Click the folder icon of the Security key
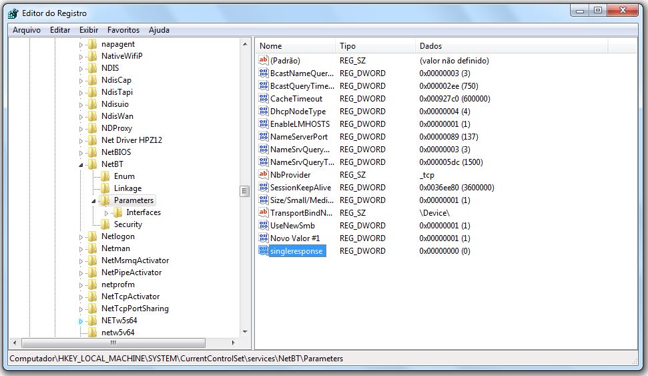648x376 pixels. pyautogui.click(x=105, y=224)
